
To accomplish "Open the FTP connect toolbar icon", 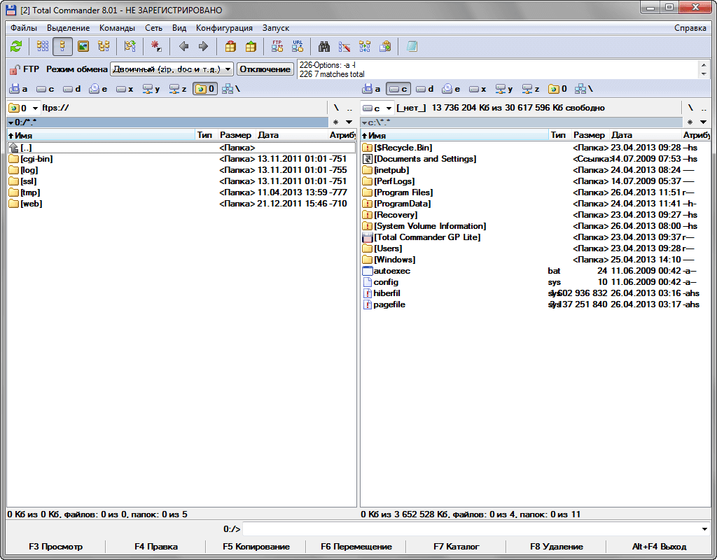I will click(277, 46).
